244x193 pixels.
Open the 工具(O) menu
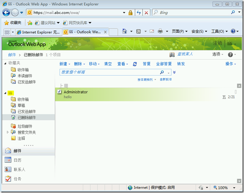219,31
